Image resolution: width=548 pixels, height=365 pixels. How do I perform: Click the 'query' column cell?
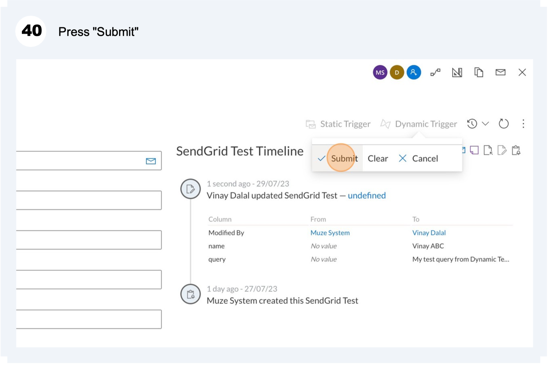click(x=217, y=259)
